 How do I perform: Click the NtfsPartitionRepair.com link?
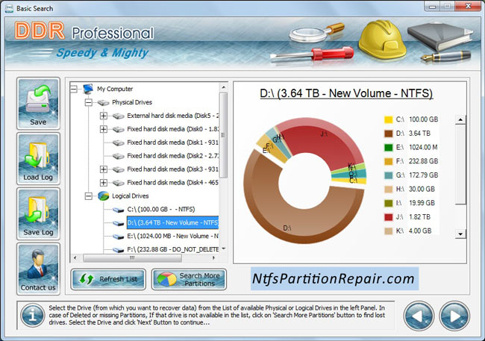coord(334,278)
